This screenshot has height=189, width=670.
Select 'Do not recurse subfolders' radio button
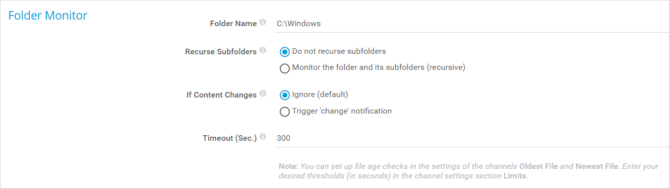[285, 52]
